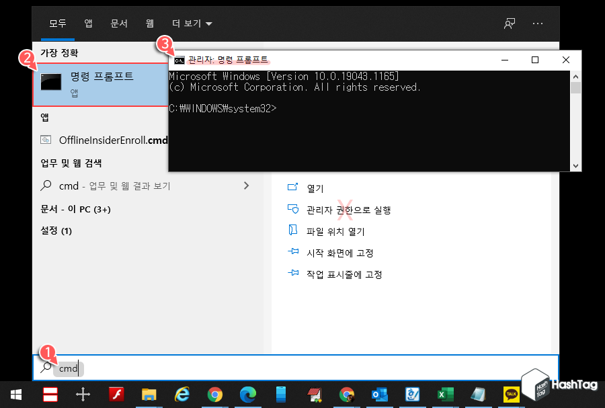Image resolution: width=605 pixels, height=408 pixels.
Task: Click 관리자 권한으로 실행 action
Action: pyautogui.click(x=348, y=210)
